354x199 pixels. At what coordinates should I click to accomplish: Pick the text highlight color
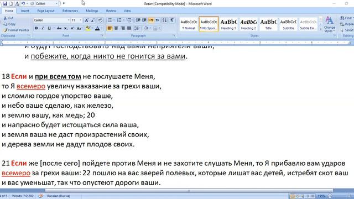tap(88, 28)
